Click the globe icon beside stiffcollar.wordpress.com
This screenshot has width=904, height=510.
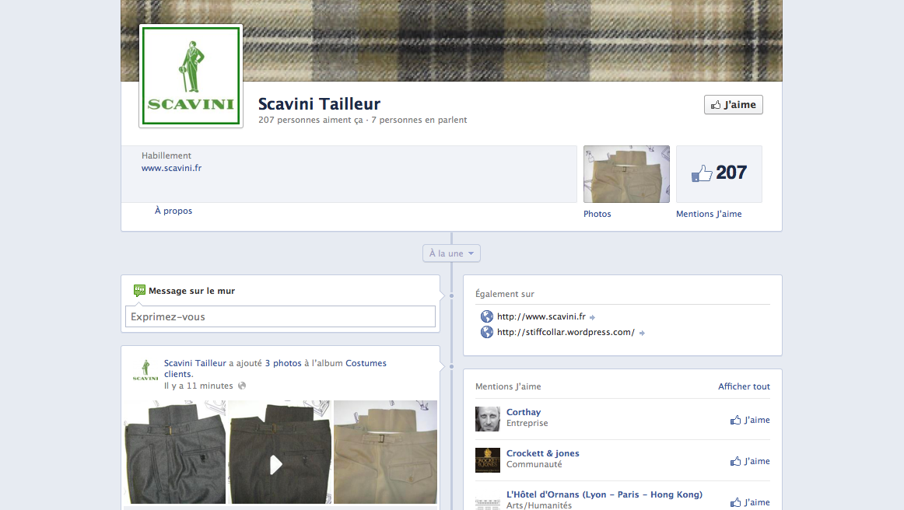point(487,332)
